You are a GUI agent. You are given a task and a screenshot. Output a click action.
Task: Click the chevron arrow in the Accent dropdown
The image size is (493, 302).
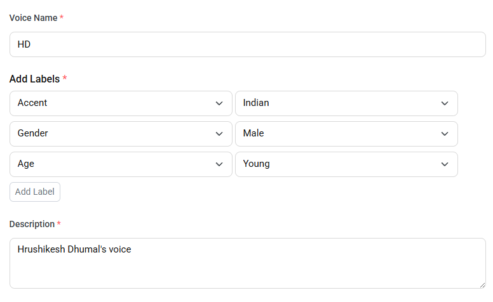pos(219,103)
